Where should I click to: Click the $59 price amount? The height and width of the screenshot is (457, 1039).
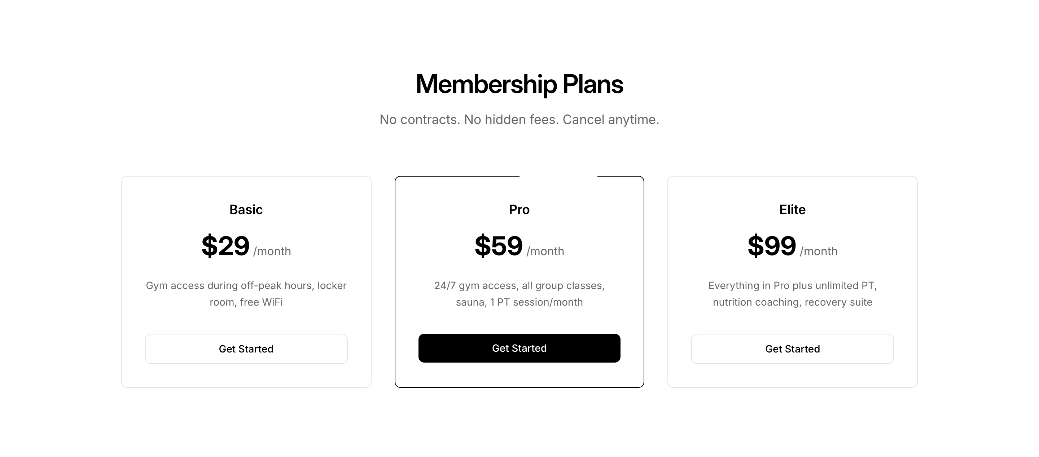pos(499,246)
